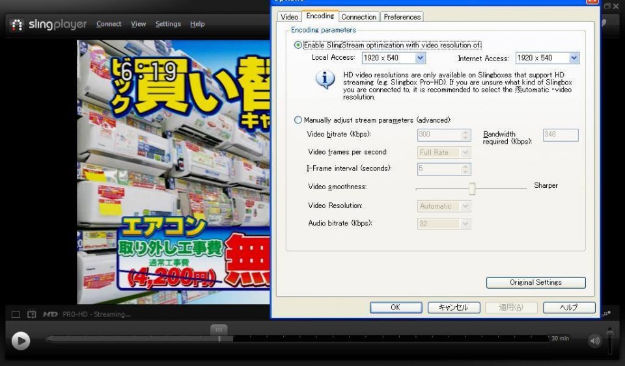Select Enable SlingStream optimization radio button
Image resolution: width=625 pixels, height=366 pixels.
coord(298,46)
